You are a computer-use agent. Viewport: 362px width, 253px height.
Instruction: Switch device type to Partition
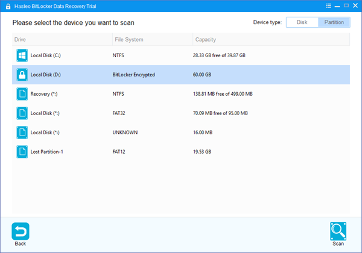[x=334, y=22]
